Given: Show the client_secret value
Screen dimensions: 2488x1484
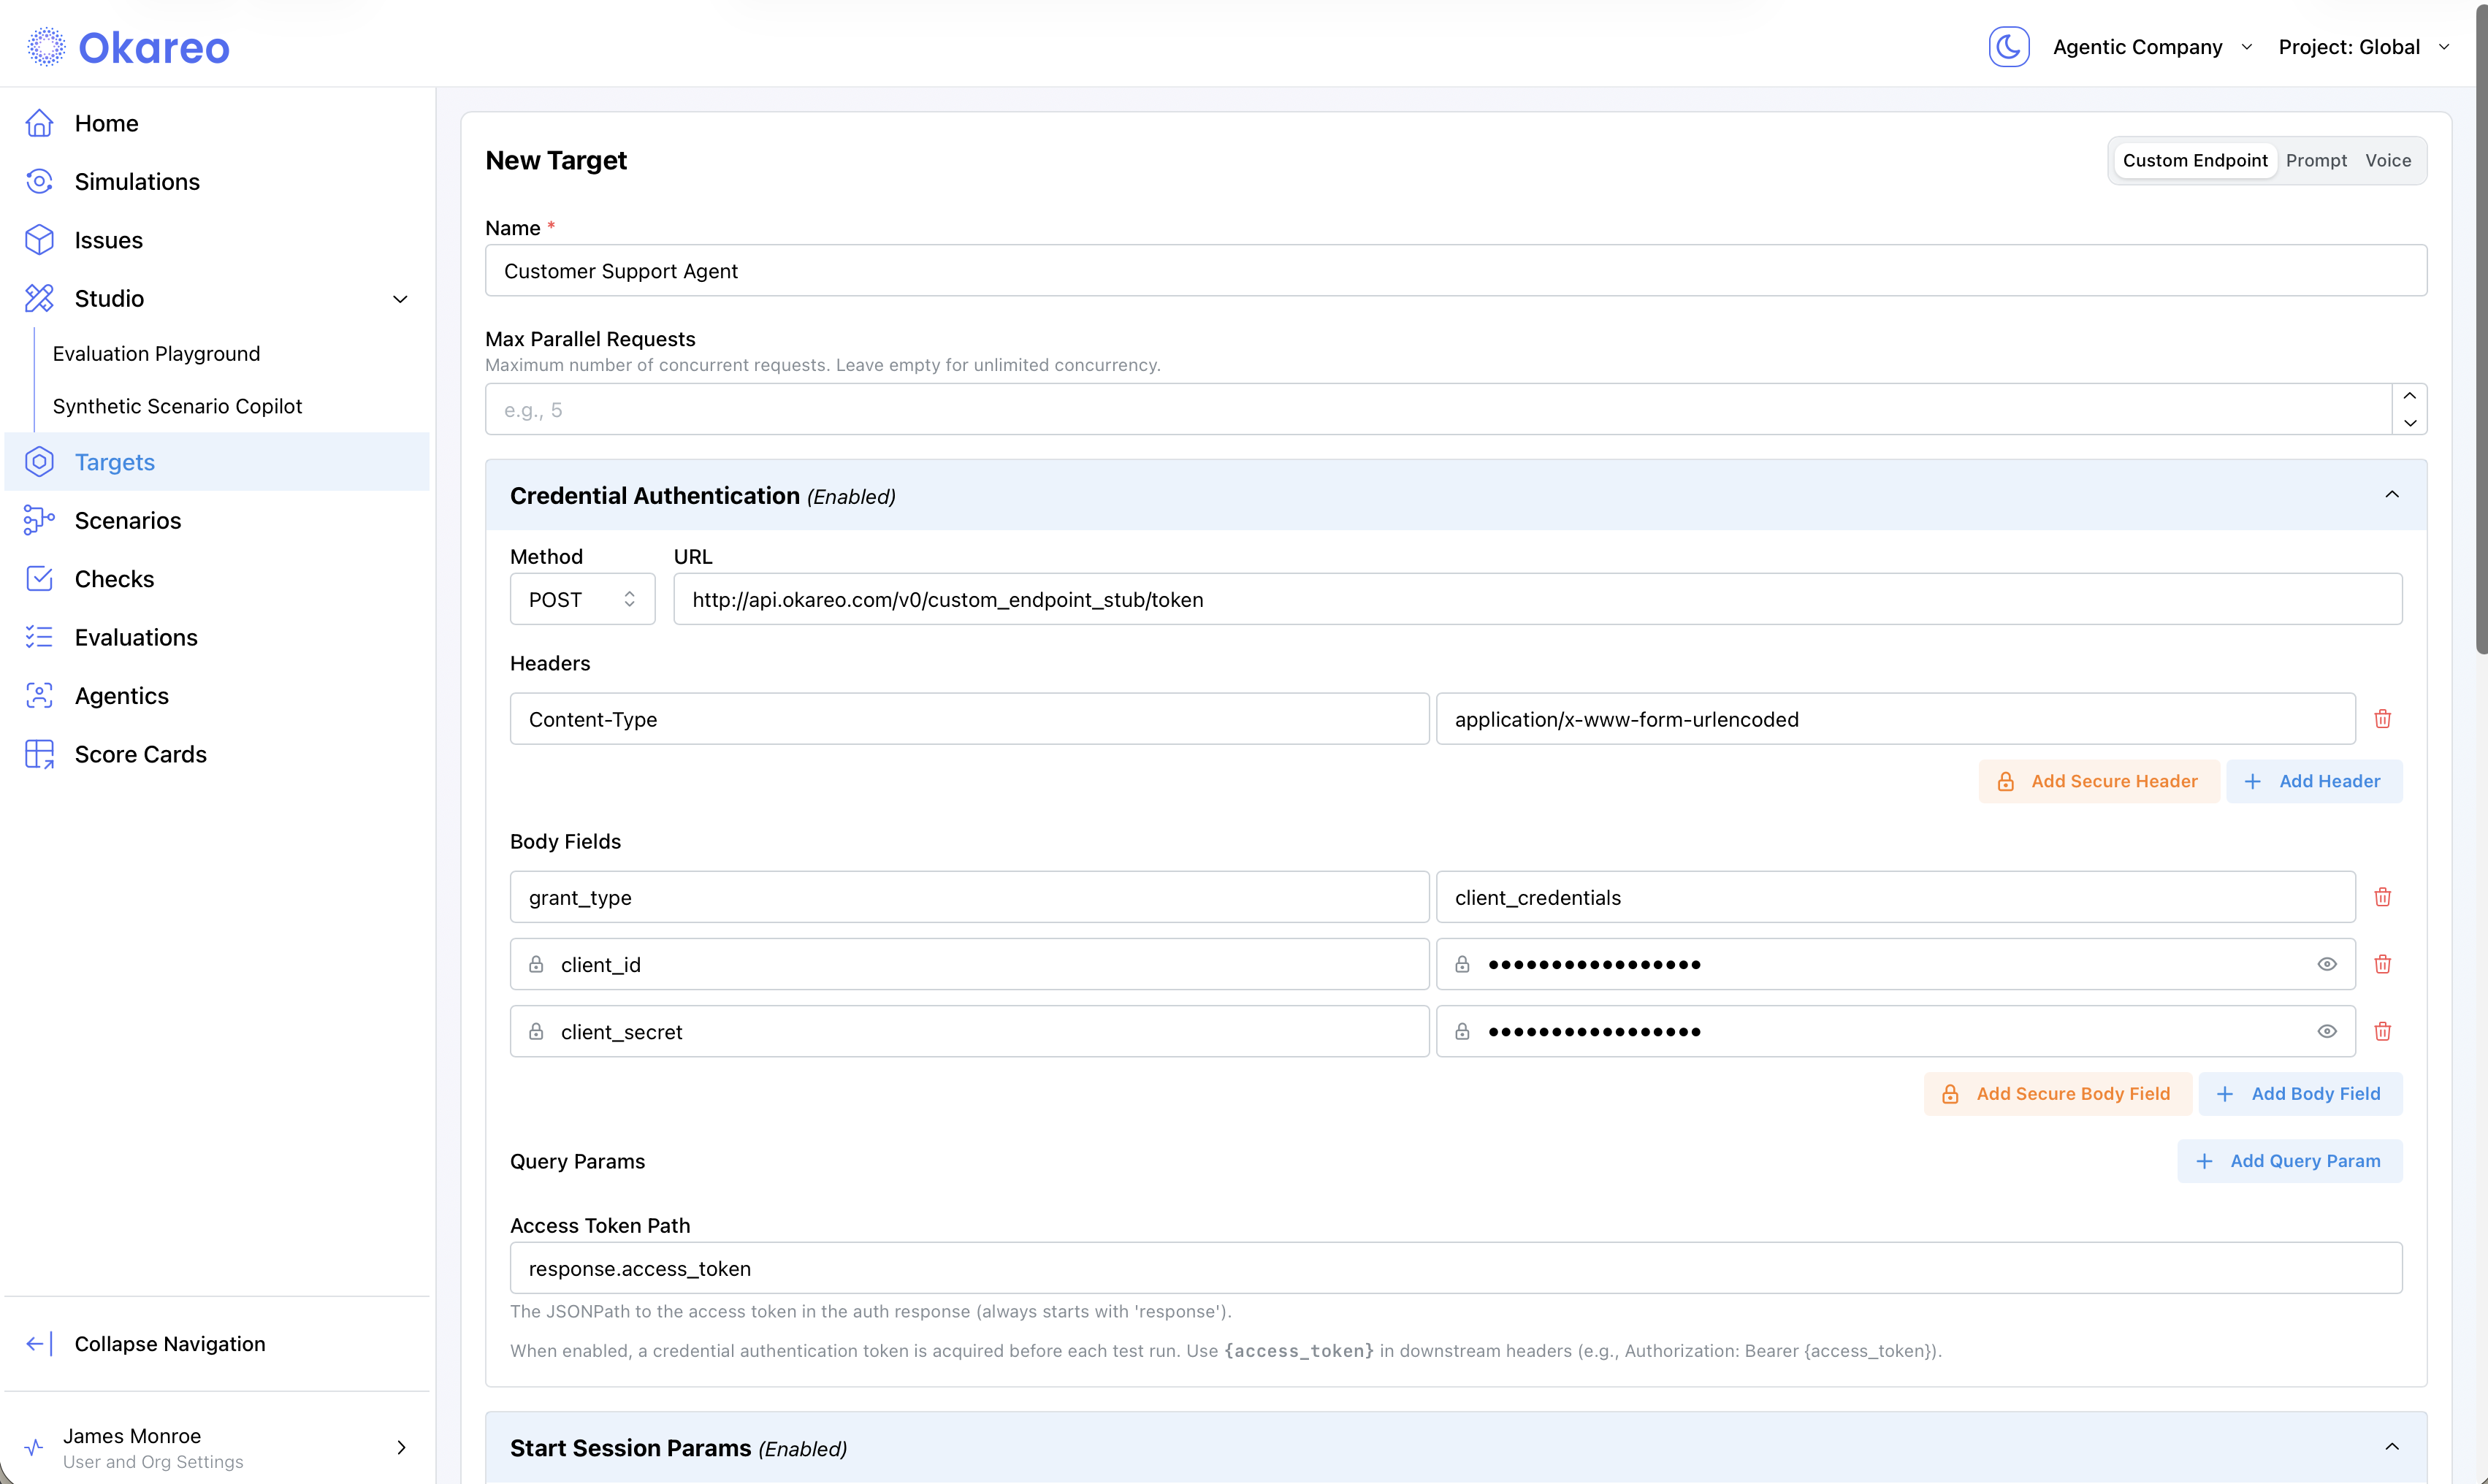Looking at the screenshot, I should [2327, 1030].
